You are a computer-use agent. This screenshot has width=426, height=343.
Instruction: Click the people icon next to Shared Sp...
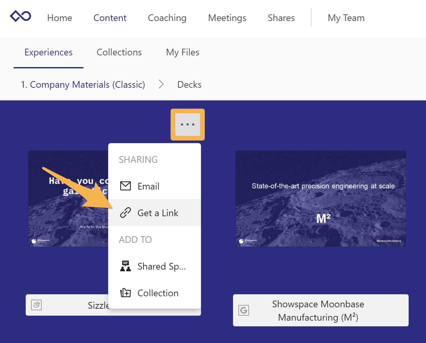125,266
